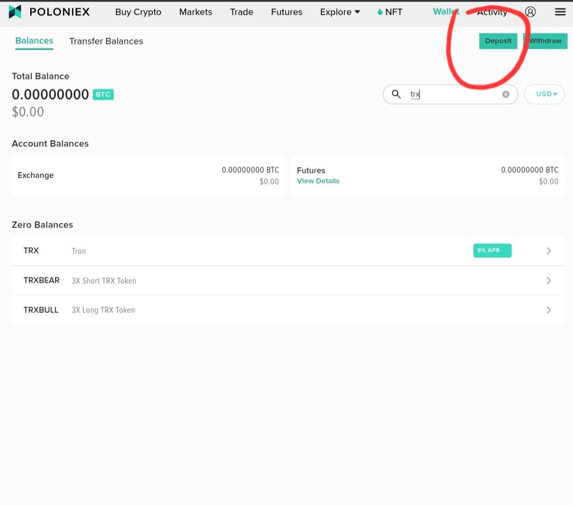Click the NFT droplet icon
573x505 pixels.
click(x=380, y=12)
